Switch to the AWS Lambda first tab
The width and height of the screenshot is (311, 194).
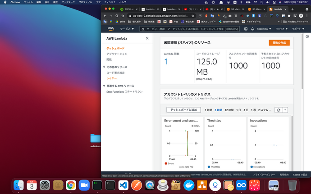129,9
